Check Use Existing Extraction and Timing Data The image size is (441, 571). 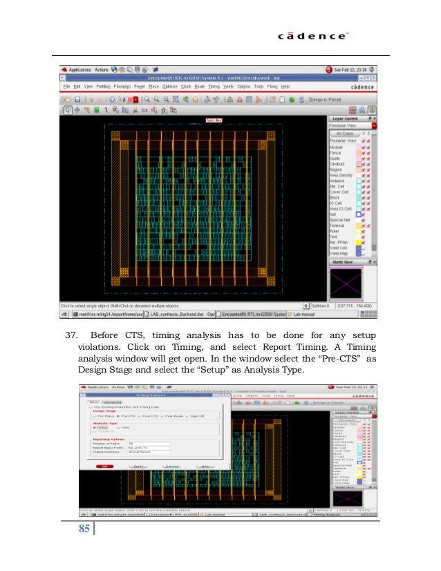pos(92,407)
